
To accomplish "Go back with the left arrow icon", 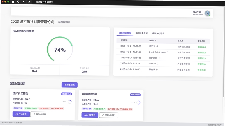I will tap(24, 2).
